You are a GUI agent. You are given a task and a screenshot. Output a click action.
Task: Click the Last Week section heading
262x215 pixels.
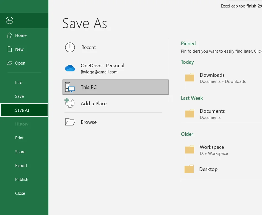(192, 98)
